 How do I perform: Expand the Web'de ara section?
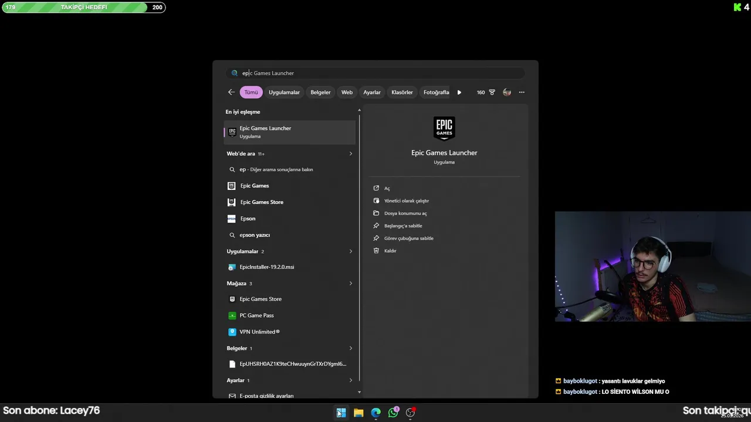pos(351,154)
